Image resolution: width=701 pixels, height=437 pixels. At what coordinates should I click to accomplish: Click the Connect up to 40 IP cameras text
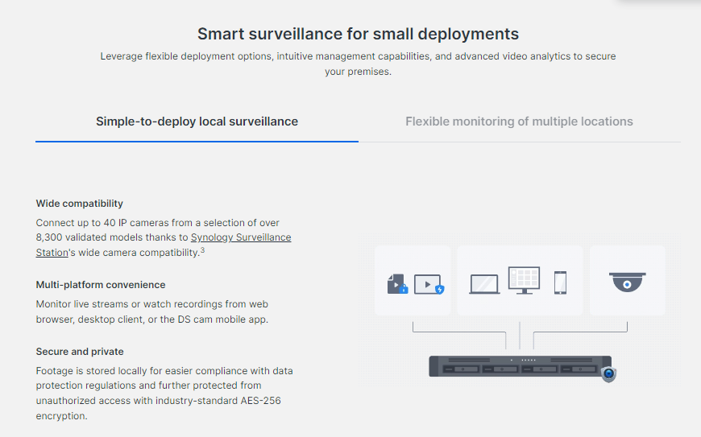point(164,237)
